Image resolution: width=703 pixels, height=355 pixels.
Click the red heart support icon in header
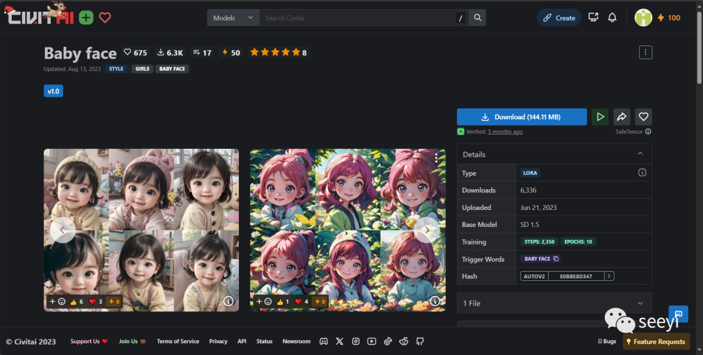[105, 18]
